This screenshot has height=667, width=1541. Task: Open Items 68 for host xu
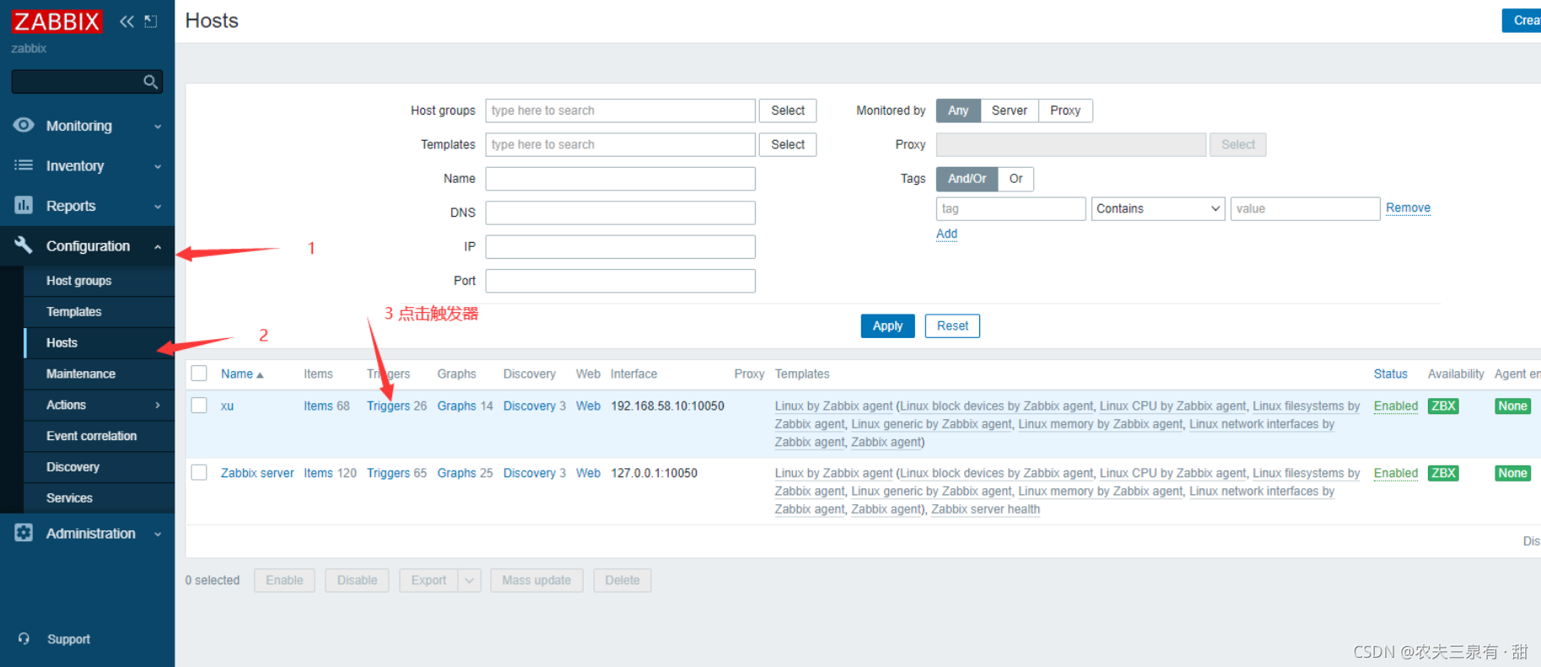[x=318, y=406]
